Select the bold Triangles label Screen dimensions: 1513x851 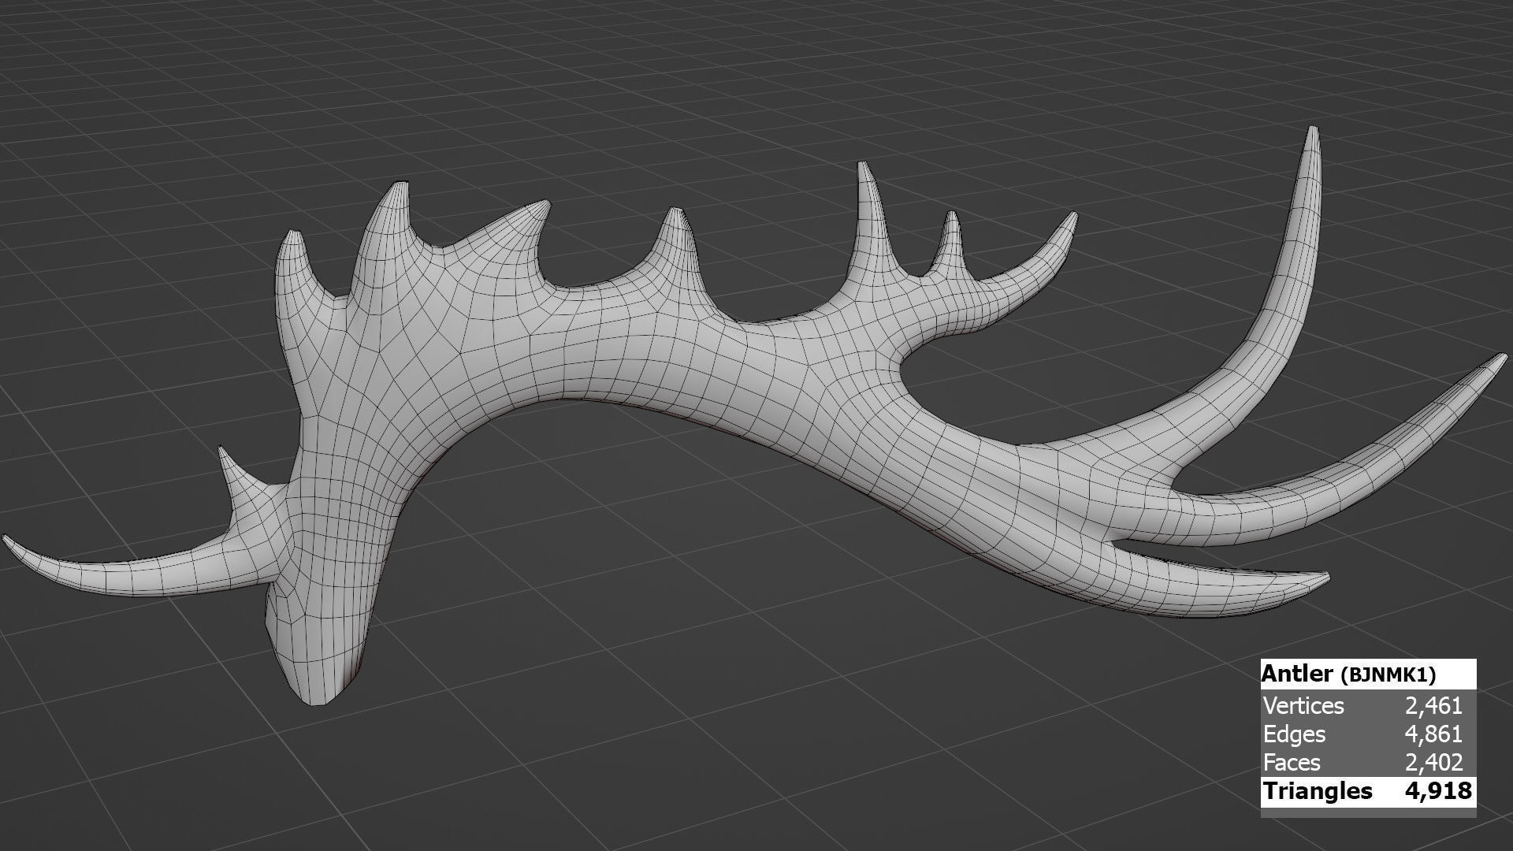[x=1318, y=791]
